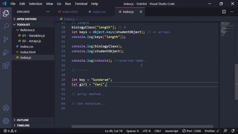Click the Prettier status item

212,131
